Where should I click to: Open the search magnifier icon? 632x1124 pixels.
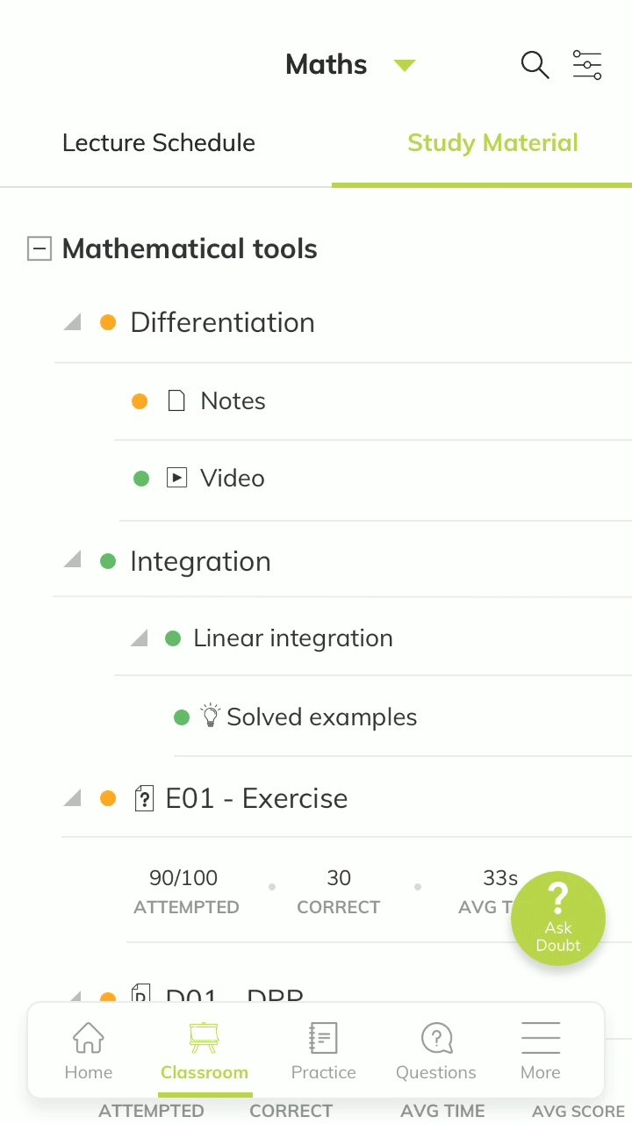(535, 65)
